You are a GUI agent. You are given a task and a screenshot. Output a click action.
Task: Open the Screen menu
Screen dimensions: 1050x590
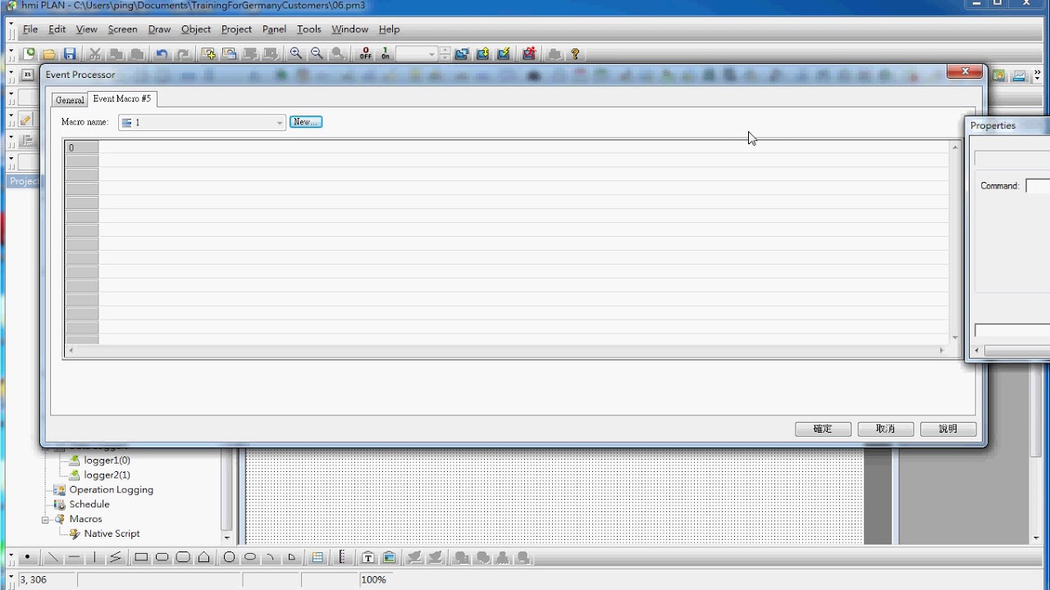122,29
